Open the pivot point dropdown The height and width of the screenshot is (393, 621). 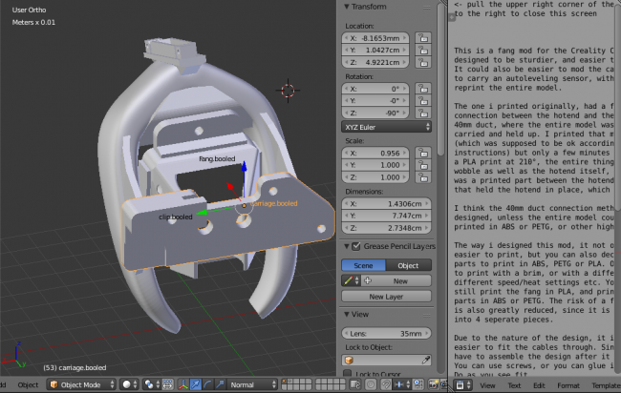[152, 384]
